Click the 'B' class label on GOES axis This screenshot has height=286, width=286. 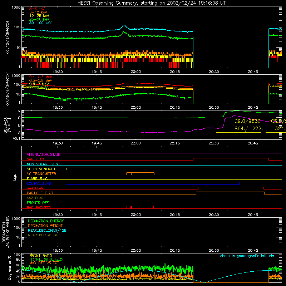click(x=19, y=125)
